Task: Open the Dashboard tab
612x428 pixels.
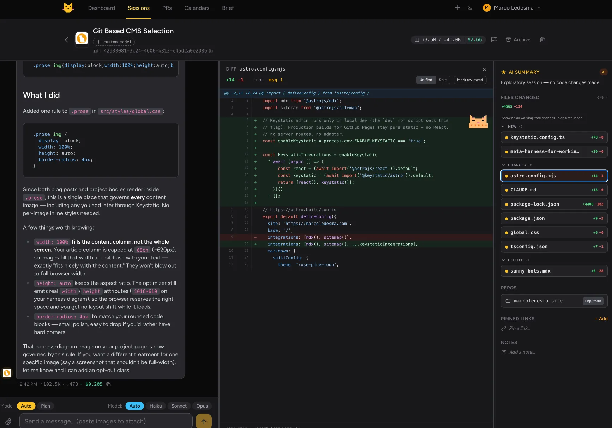Action: pos(101,8)
